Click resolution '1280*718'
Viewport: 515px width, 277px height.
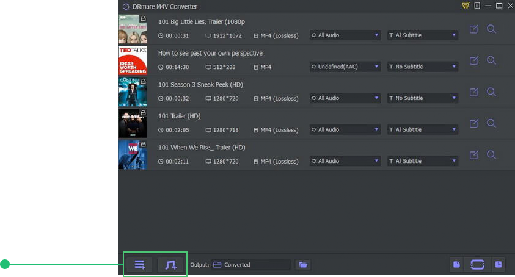[226, 130]
